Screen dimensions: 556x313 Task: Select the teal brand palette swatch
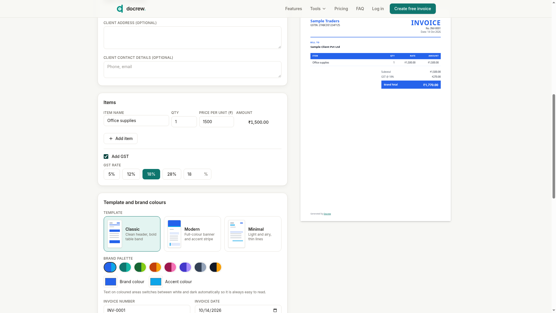point(125,267)
